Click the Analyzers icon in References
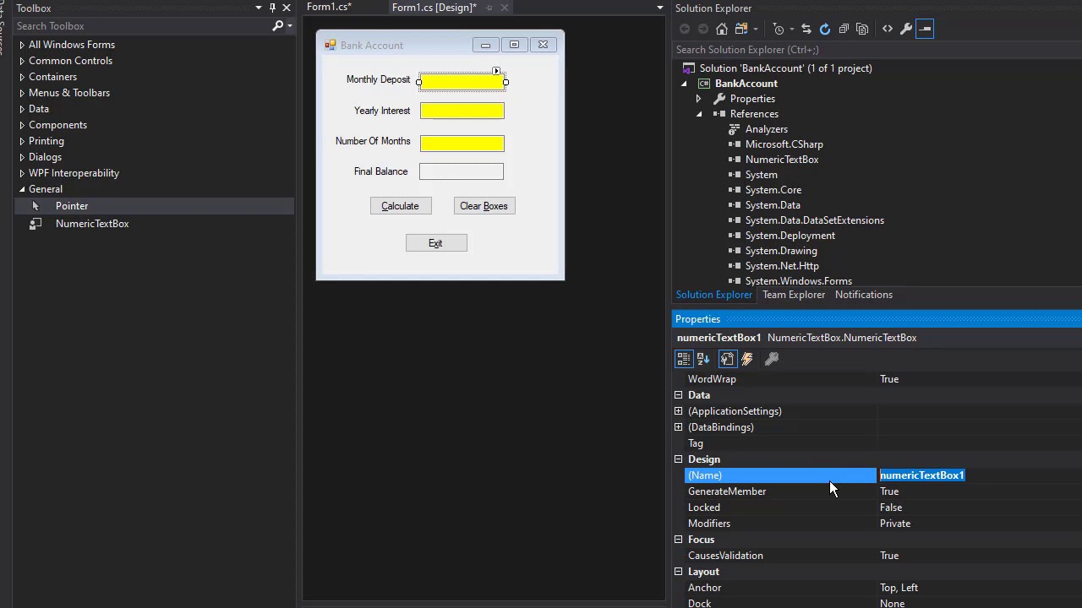Viewport: 1082px width, 608px height. (x=734, y=129)
